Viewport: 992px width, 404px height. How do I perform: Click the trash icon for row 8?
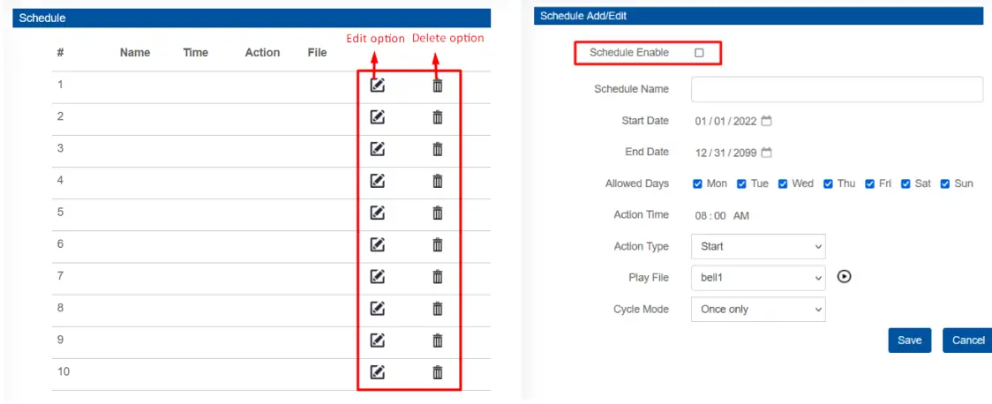437,308
